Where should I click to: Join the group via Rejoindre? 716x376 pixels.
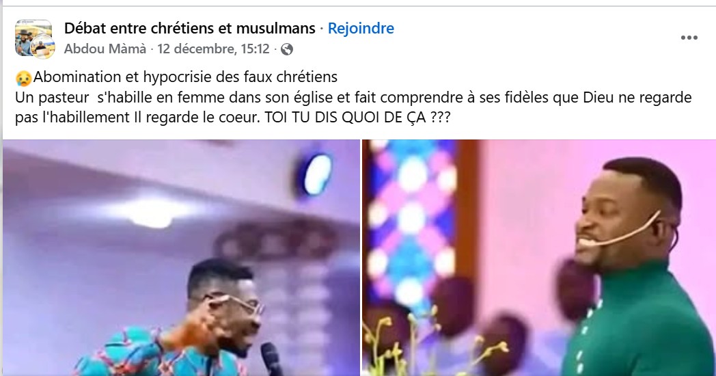pyautogui.click(x=361, y=28)
